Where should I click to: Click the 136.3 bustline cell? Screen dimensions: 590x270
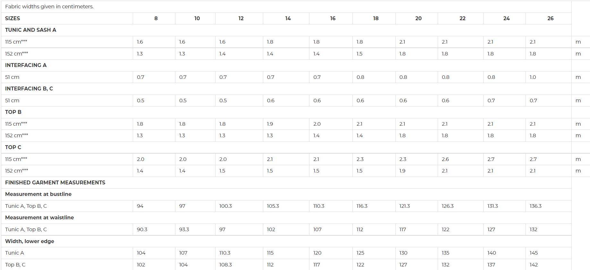click(x=535, y=206)
